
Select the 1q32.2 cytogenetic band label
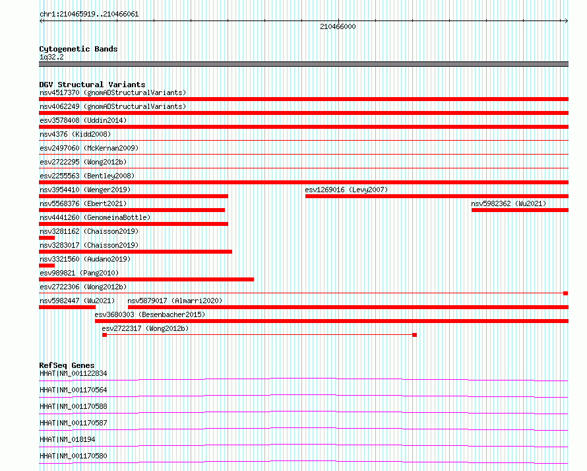pyautogui.click(x=51, y=57)
